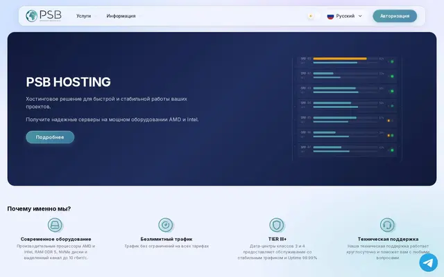Click the PSB HOSTING heading
The width and height of the screenshot is (444, 277).
click(68, 82)
